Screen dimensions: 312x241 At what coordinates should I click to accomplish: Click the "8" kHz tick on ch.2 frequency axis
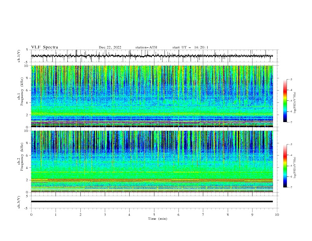(x=28, y=143)
